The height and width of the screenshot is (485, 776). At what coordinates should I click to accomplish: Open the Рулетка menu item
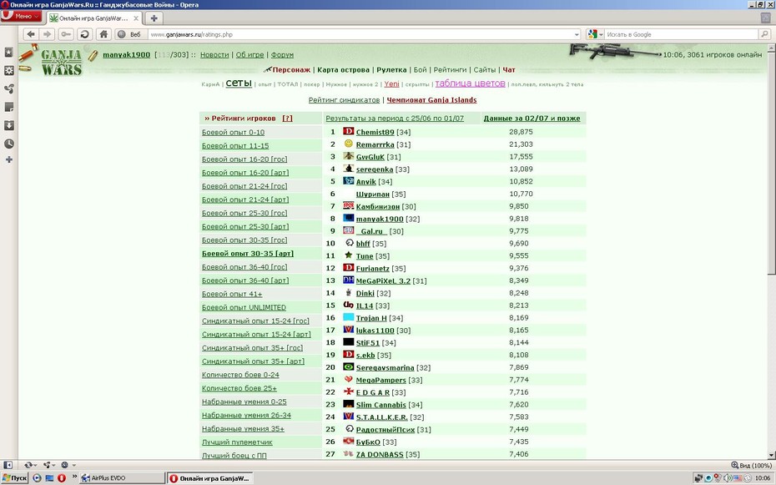pyautogui.click(x=391, y=70)
